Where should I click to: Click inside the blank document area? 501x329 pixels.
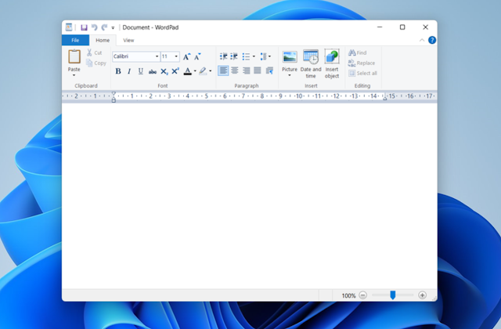[x=249, y=196]
